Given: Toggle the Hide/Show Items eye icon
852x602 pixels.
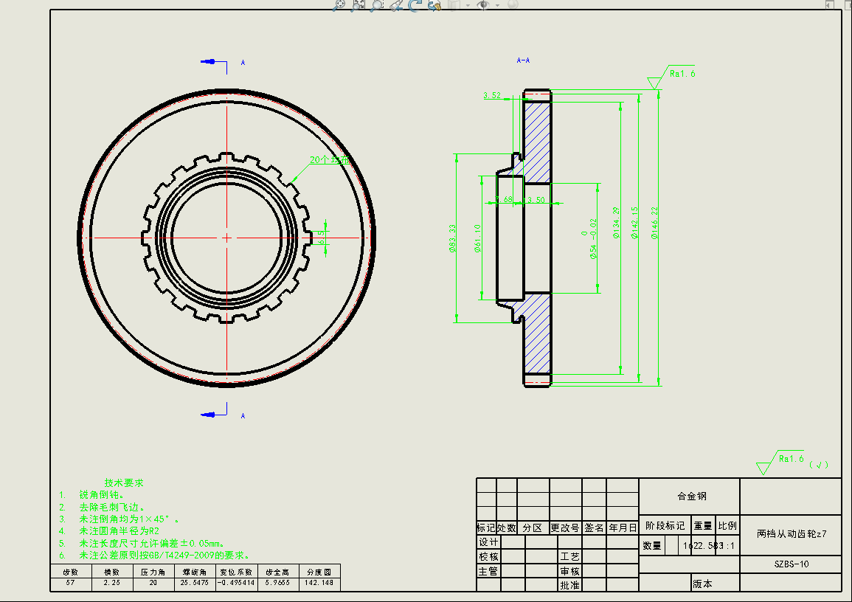Looking at the screenshot, I should (x=484, y=4).
